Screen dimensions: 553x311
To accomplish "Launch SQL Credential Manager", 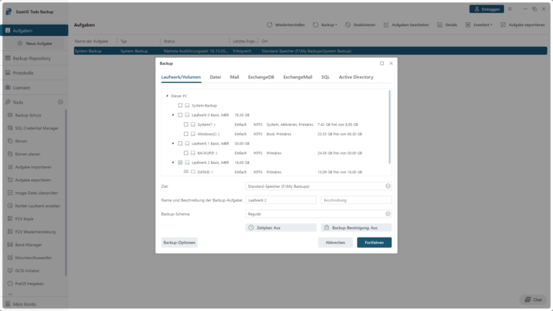I will coord(35,128).
